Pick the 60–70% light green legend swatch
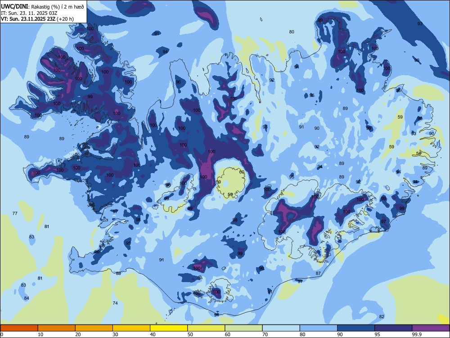The height and width of the screenshot is (338, 450). point(243,328)
